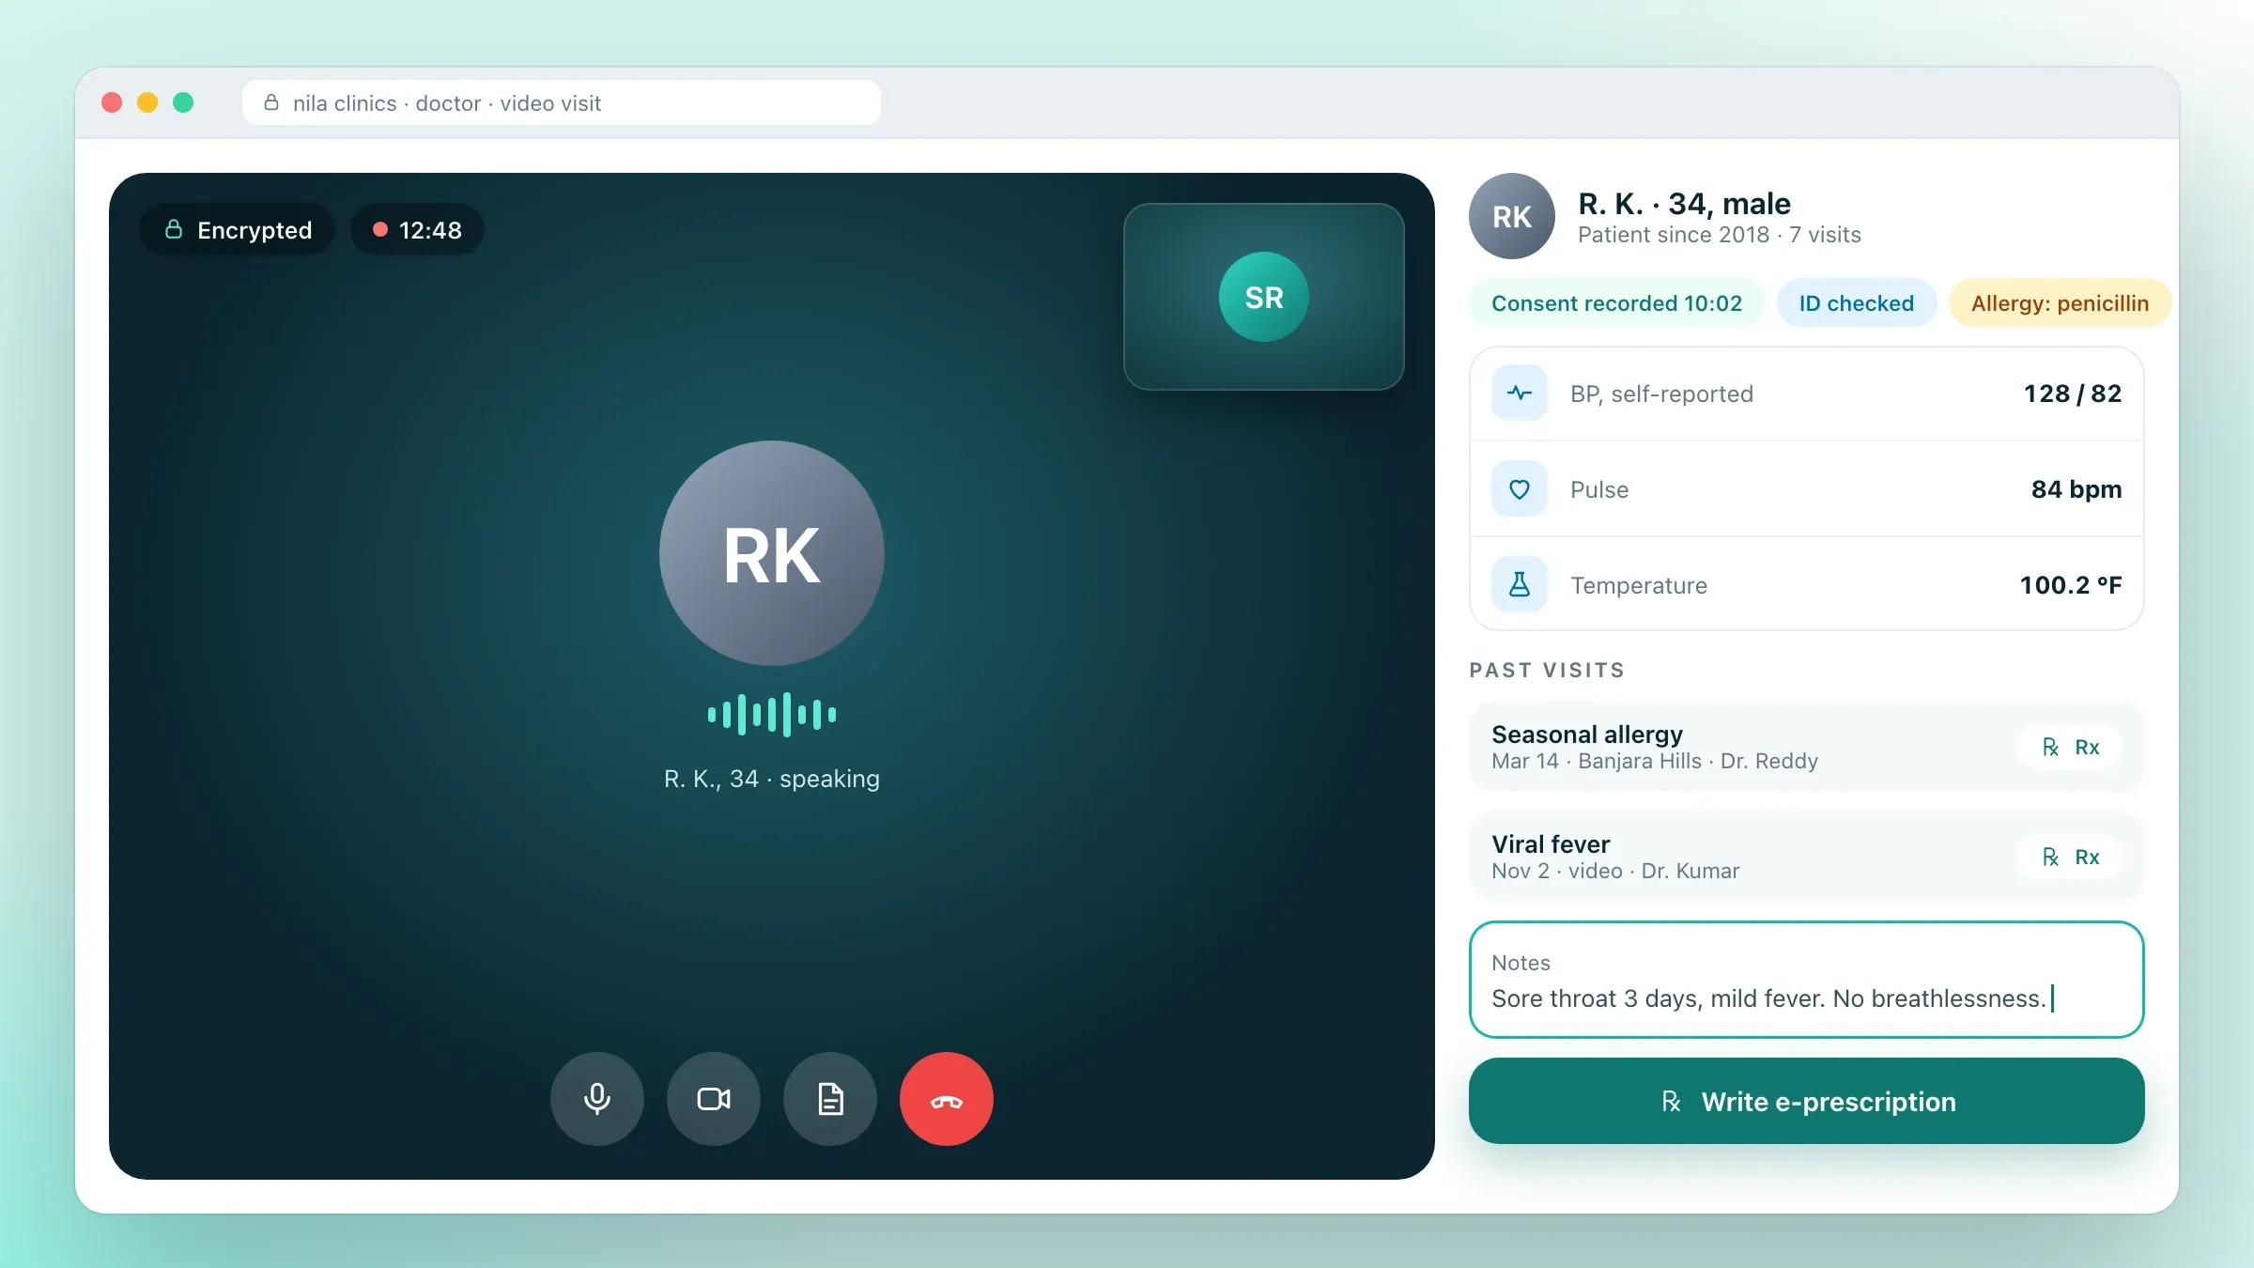Open the Seasonal allergy past visit
The image size is (2254, 1268).
[x=1806, y=747]
